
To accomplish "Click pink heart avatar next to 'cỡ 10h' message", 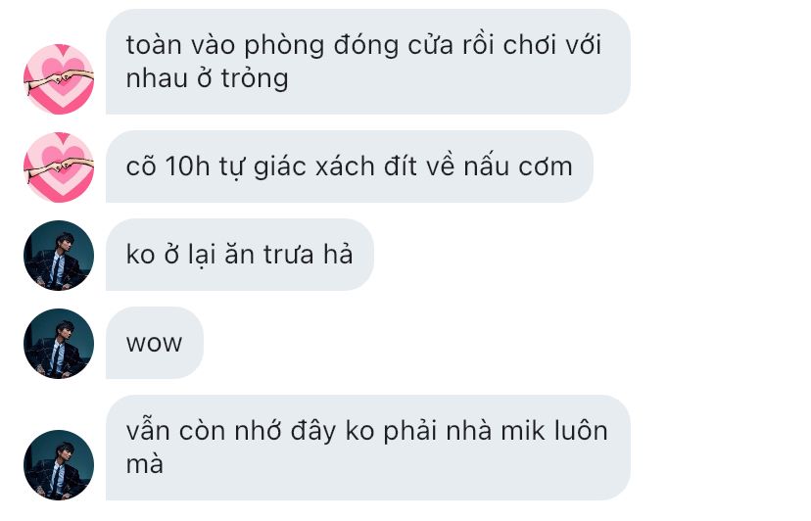I will [59, 167].
